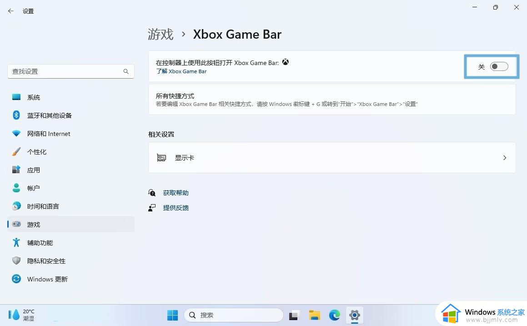Viewport: 527px width, 326px height.
Task: Select 应用 in the sidebar
Action: (x=71, y=170)
